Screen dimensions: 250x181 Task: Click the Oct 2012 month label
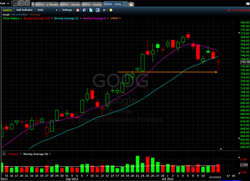tap(168, 179)
